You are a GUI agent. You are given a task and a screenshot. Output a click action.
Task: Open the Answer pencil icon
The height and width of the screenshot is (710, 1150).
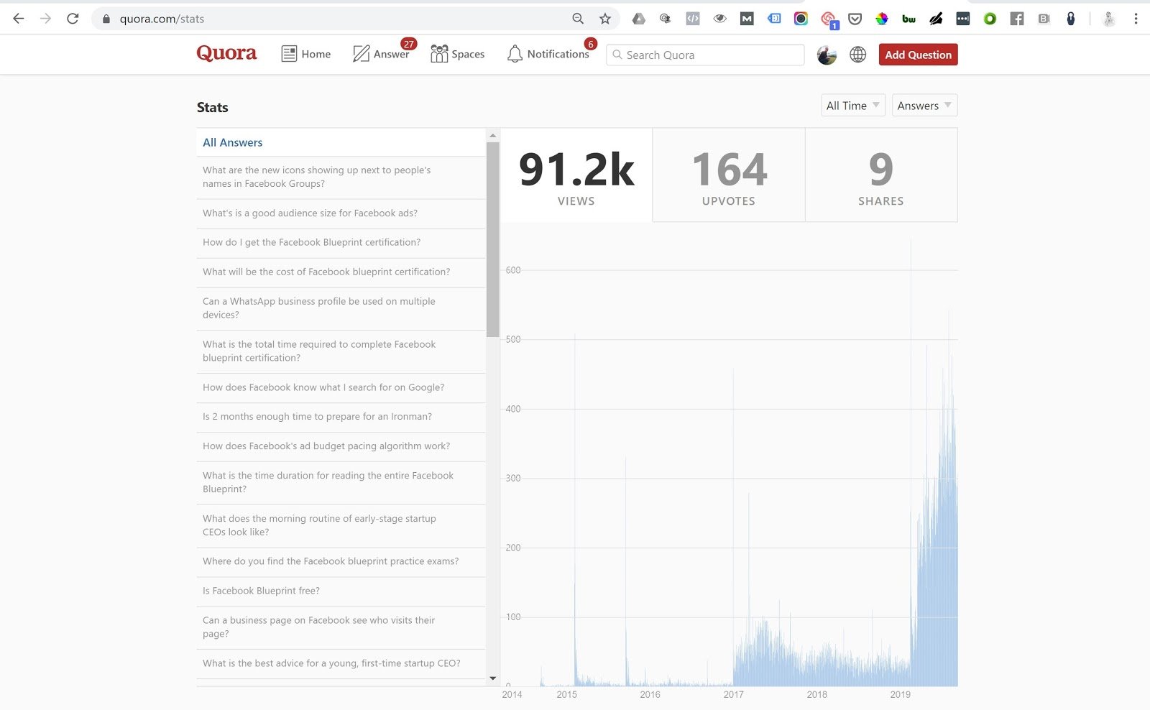click(362, 54)
